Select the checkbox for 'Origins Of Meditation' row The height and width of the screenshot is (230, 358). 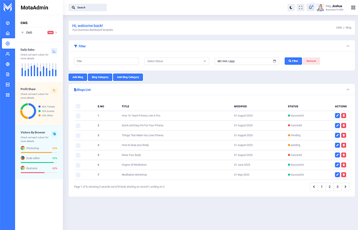pyautogui.click(x=78, y=165)
